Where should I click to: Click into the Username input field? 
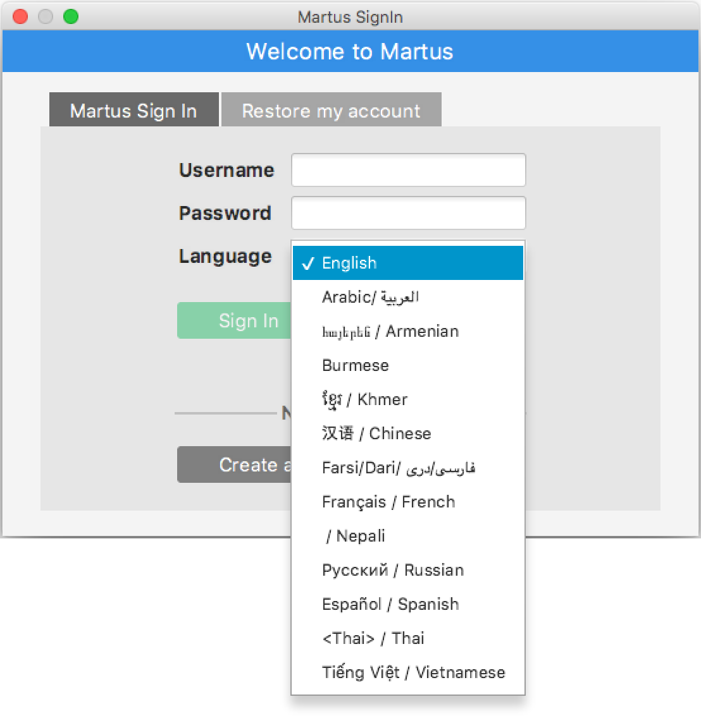click(408, 170)
